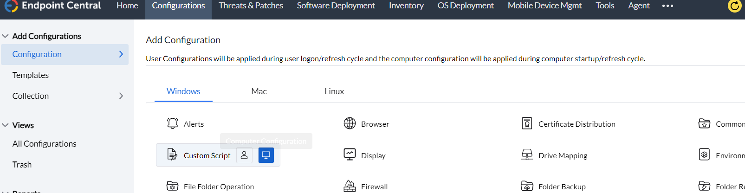Open the Templates sidebar link
This screenshot has width=745, height=193.
point(31,75)
